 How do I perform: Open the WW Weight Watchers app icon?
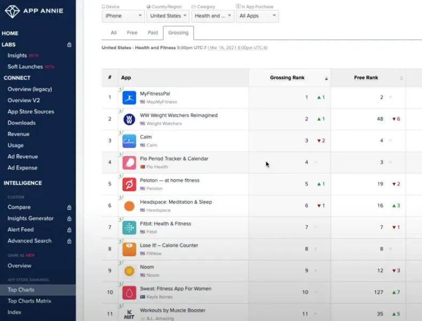(129, 119)
